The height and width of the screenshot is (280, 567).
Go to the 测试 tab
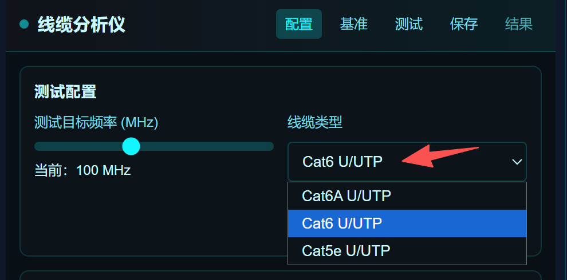click(x=409, y=24)
